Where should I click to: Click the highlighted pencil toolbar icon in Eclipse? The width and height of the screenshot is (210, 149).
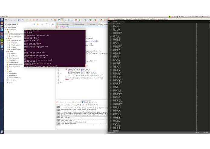pos(62,20)
